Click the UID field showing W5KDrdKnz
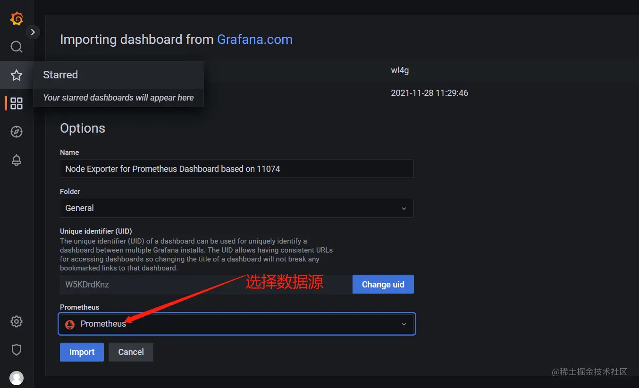Image resolution: width=639 pixels, height=388 pixels. 206,284
